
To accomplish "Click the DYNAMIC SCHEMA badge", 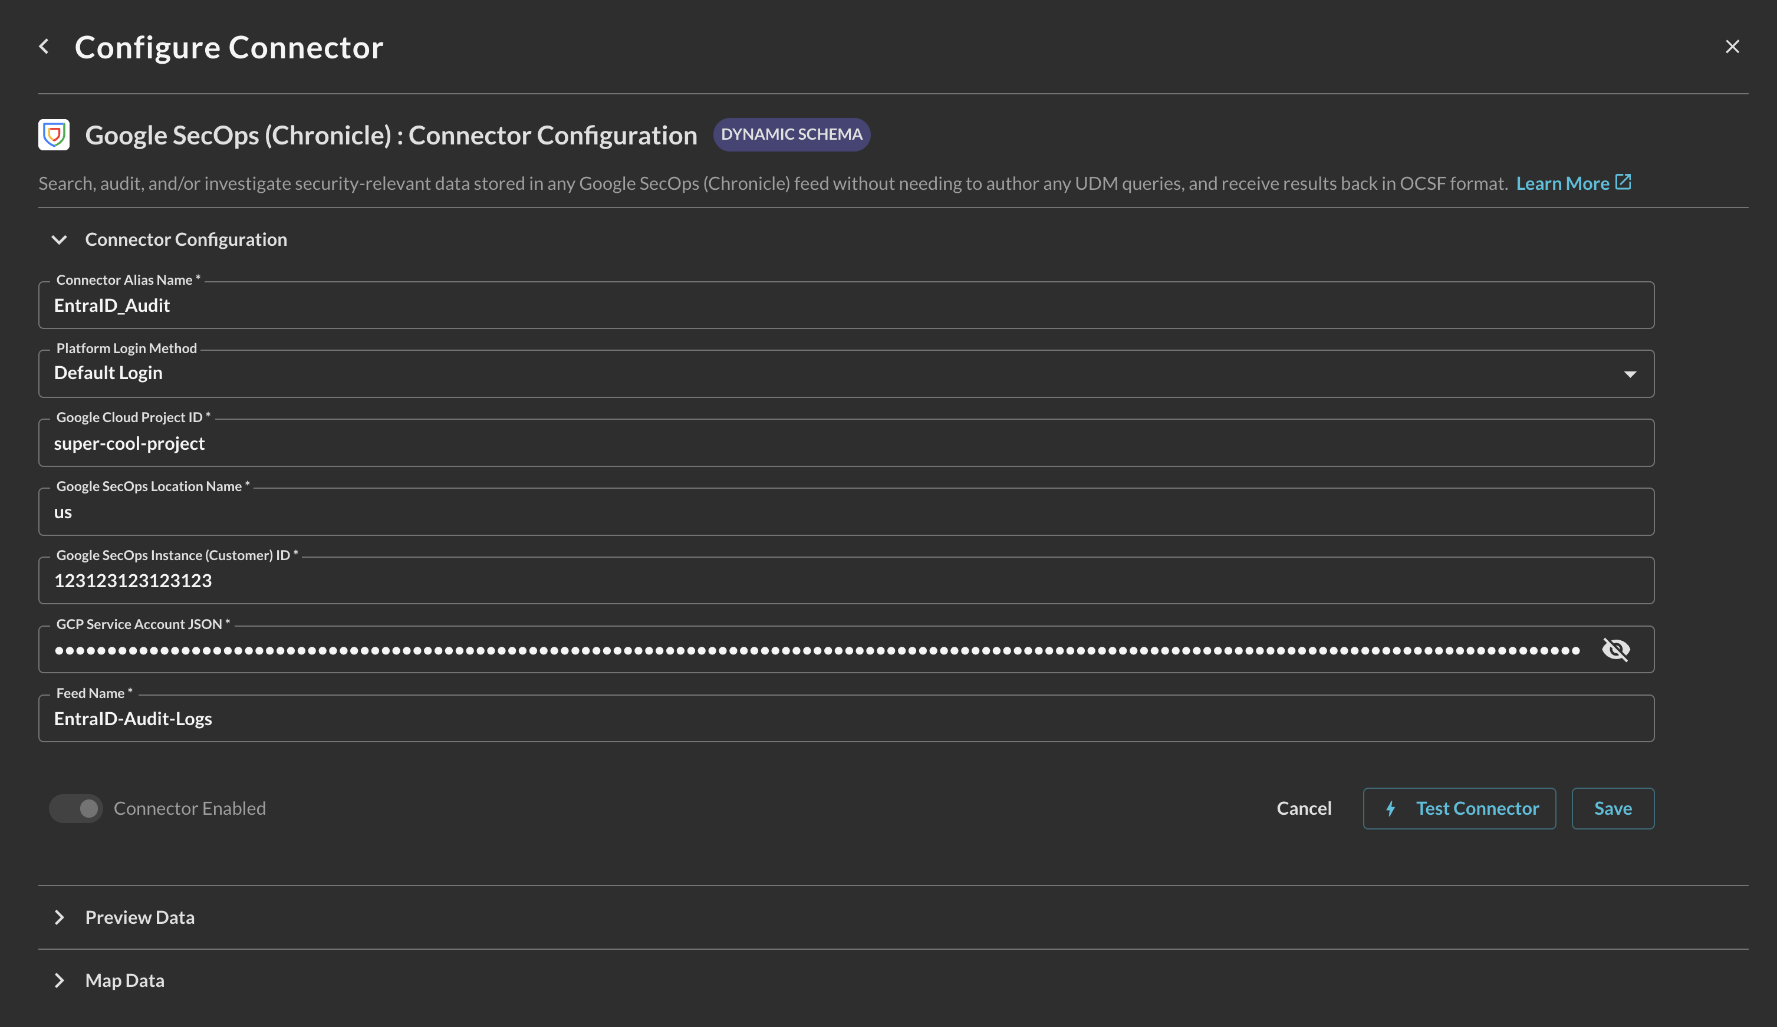I will click(x=791, y=134).
